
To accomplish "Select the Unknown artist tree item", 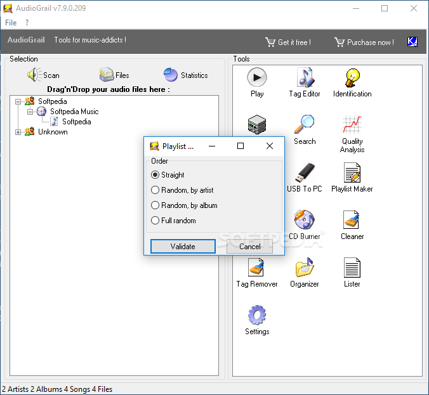I will coord(53,132).
